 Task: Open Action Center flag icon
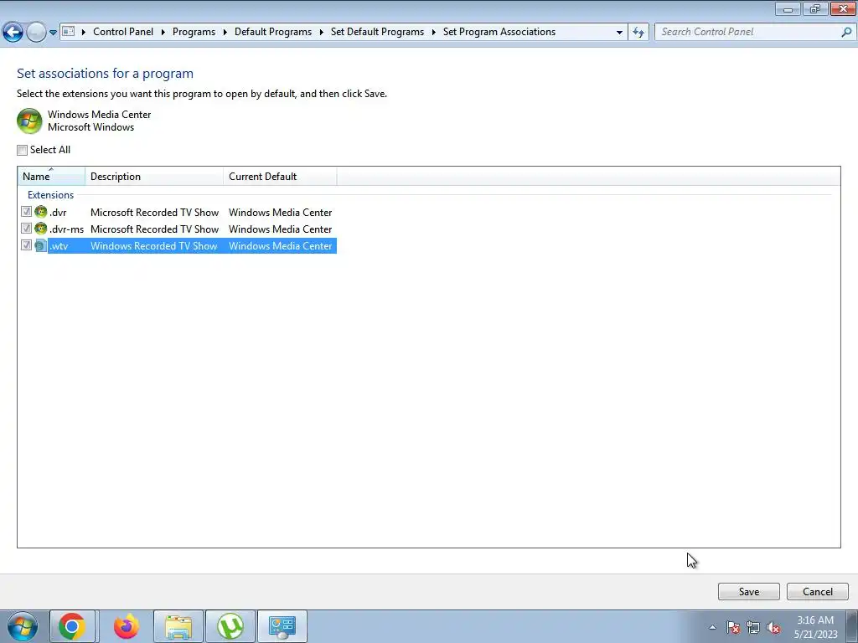pos(733,627)
